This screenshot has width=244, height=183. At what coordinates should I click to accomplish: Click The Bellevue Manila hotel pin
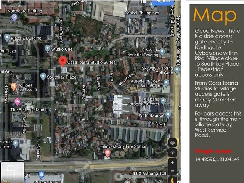(x=18, y=102)
